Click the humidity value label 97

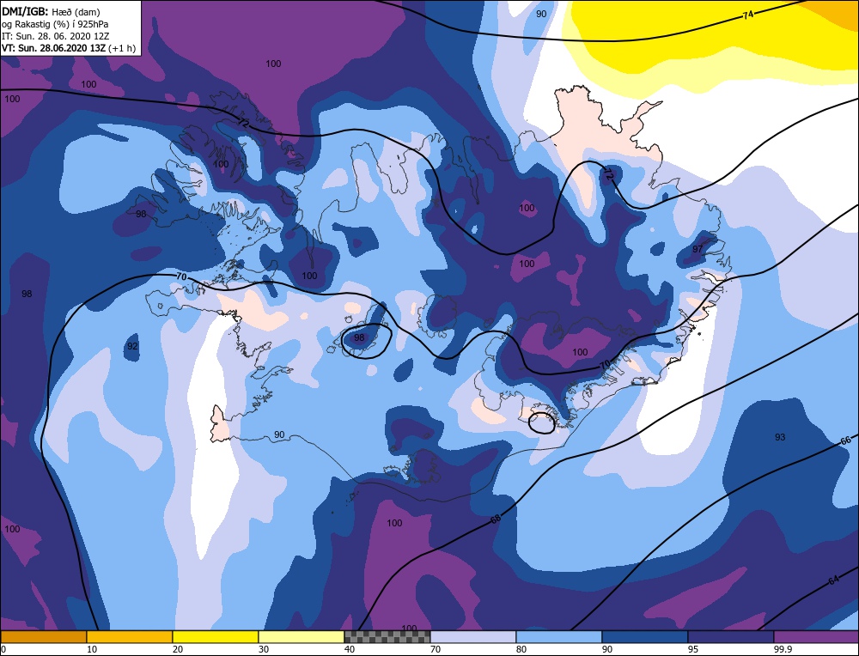(697, 249)
